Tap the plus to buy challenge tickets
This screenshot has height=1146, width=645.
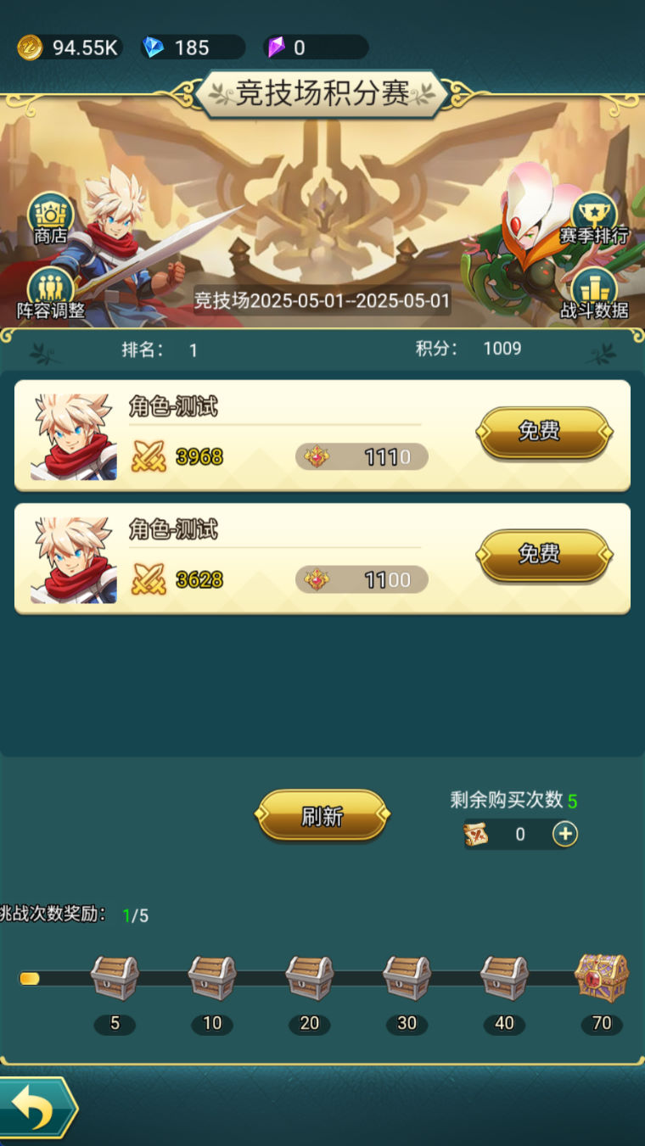[565, 834]
